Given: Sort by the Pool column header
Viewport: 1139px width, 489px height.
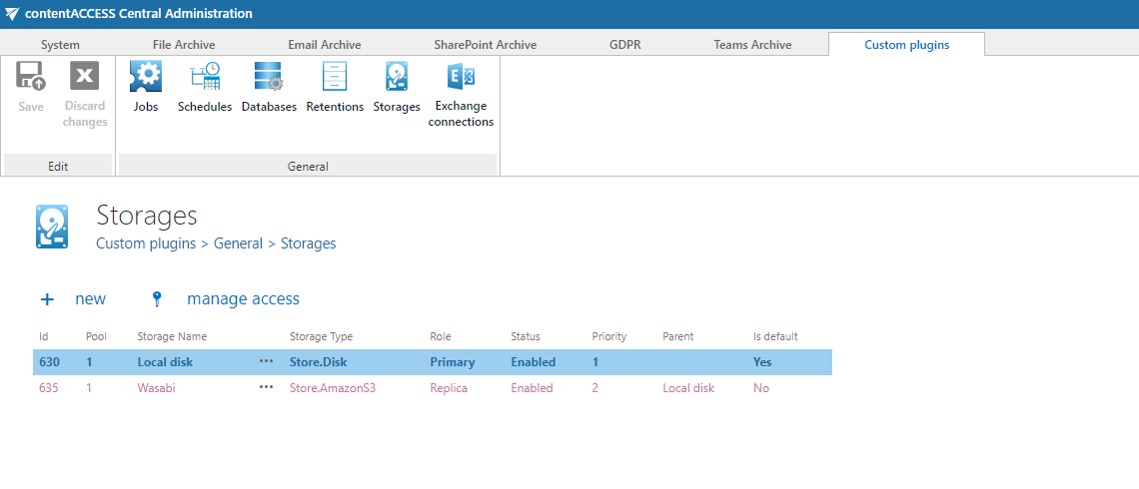Looking at the screenshot, I should 96,336.
